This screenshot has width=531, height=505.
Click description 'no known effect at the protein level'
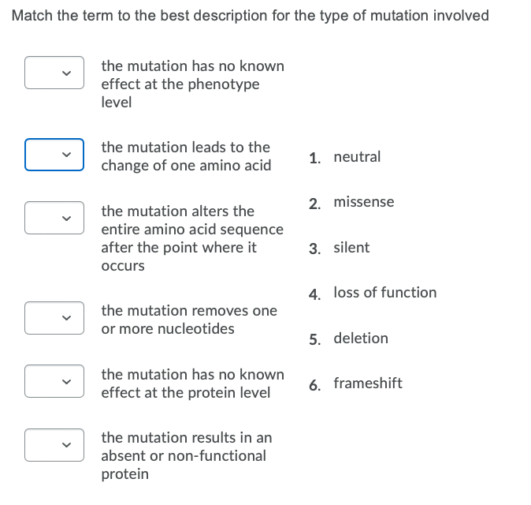click(192, 383)
